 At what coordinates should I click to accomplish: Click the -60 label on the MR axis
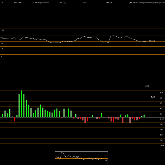pos(161,135)
